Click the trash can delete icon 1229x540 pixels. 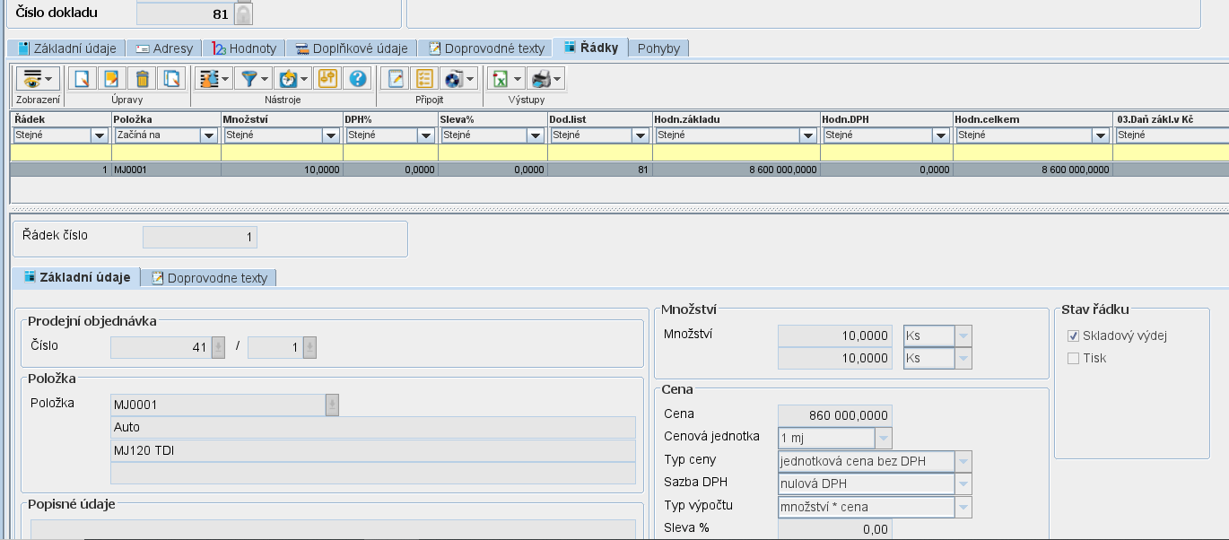pos(141,79)
